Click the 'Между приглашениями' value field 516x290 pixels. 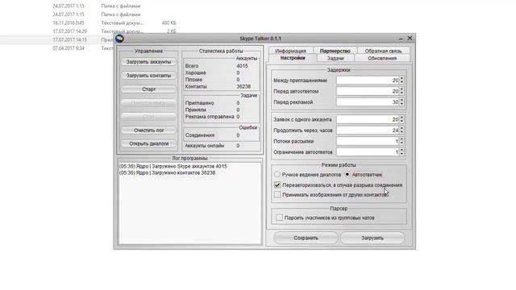368,81
